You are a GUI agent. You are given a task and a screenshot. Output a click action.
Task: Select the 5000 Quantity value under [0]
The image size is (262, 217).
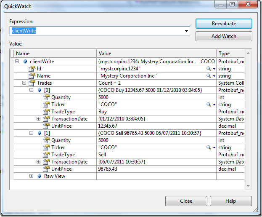coord(156,97)
